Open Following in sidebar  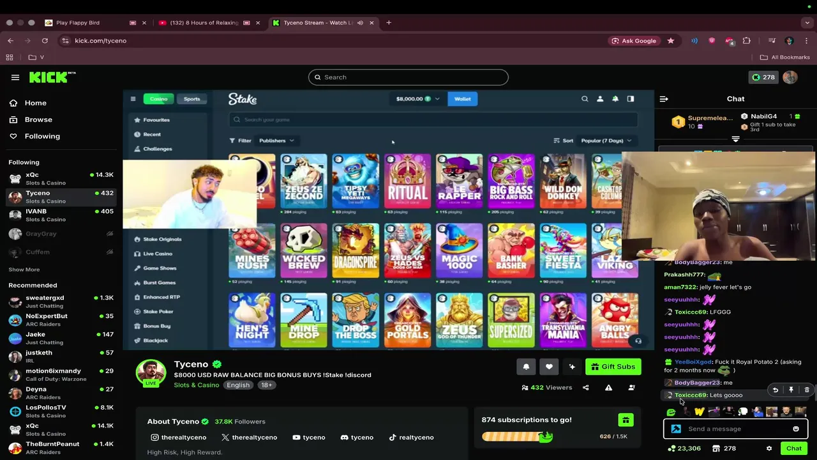coord(34,136)
